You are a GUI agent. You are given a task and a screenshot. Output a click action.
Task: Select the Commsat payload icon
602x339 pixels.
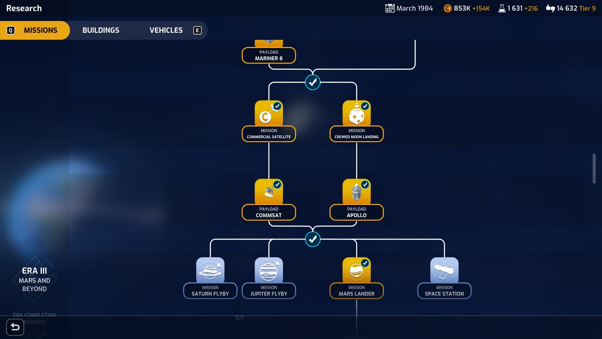269,192
